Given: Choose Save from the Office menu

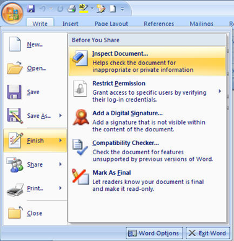Looking at the screenshot, I should click(x=33, y=92).
